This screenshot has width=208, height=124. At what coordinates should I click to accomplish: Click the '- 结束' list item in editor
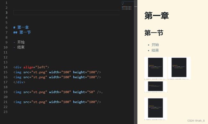pyautogui.click(x=19, y=47)
